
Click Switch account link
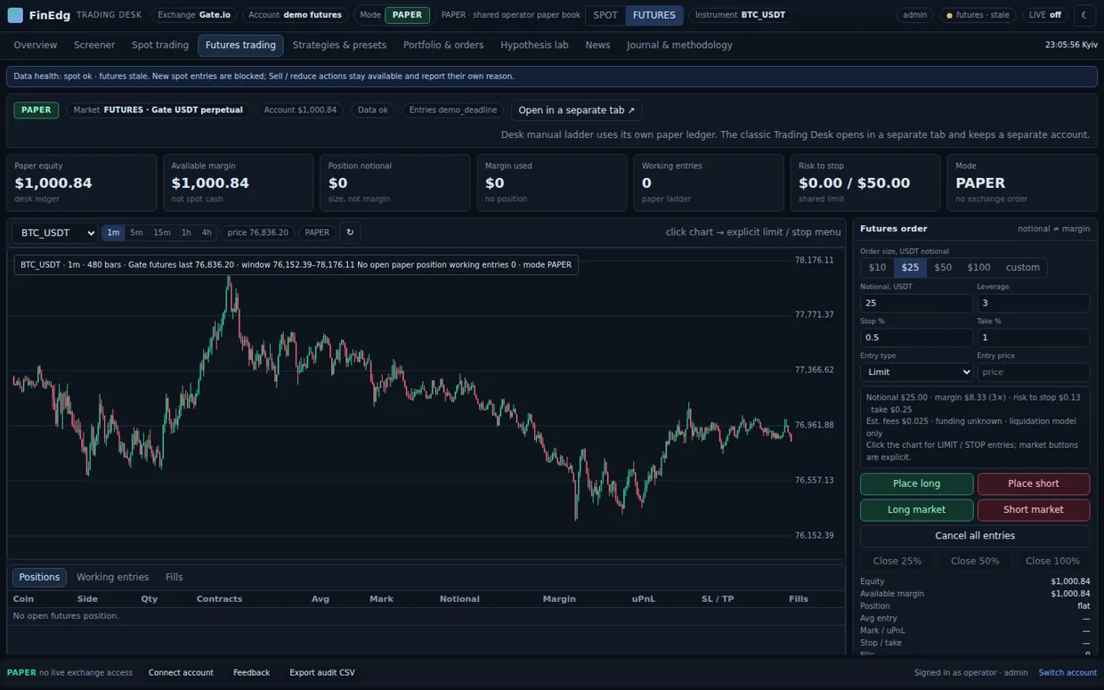pyautogui.click(x=1067, y=673)
